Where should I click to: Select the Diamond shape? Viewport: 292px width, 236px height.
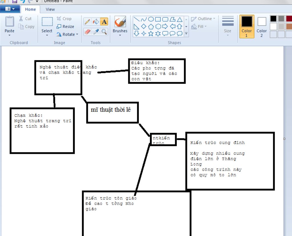click(144, 27)
